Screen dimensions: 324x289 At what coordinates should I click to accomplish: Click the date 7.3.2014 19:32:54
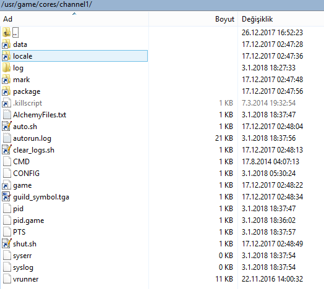(269, 103)
